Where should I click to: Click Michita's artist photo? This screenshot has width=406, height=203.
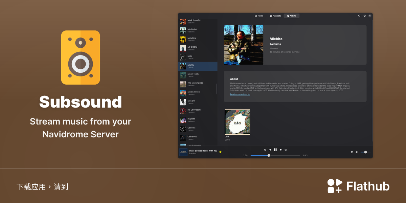click(x=244, y=45)
